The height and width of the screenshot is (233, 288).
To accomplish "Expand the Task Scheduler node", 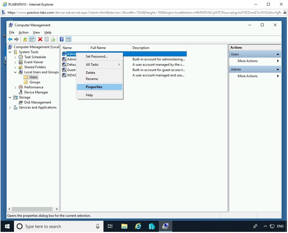I will 15,57.
